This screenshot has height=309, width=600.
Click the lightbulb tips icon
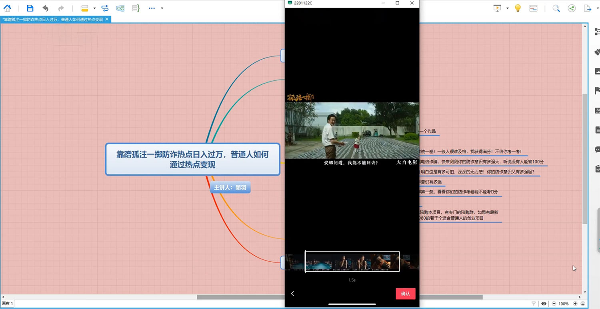[518, 8]
